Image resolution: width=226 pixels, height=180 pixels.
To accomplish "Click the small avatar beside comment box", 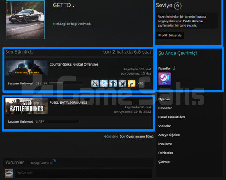I will pyautogui.click(x=9, y=174).
